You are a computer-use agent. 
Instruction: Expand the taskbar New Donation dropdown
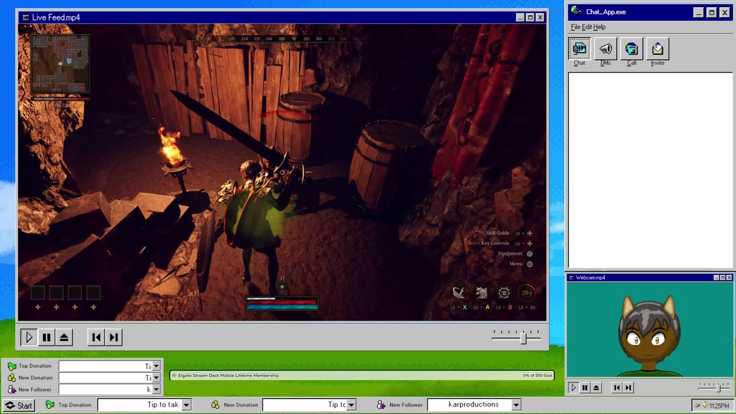click(351, 405)
